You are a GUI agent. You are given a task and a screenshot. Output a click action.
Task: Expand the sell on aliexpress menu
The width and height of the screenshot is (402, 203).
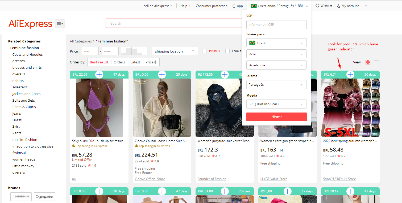click(x=158, y=6)
